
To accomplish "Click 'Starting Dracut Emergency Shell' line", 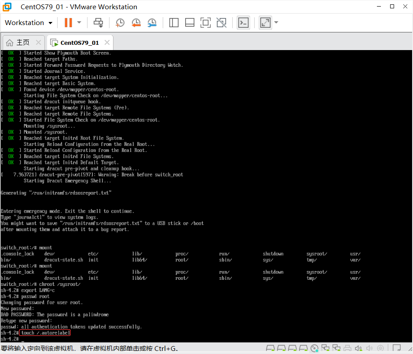I will click(67, 181).
